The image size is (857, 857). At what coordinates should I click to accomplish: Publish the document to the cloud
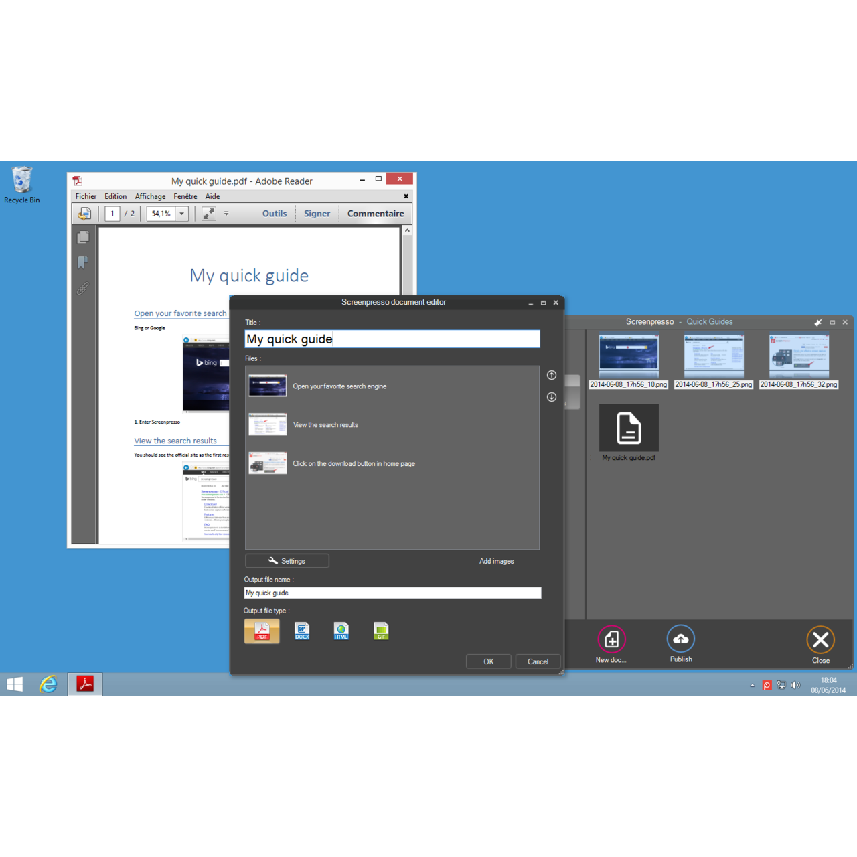(x=680, y=639)
